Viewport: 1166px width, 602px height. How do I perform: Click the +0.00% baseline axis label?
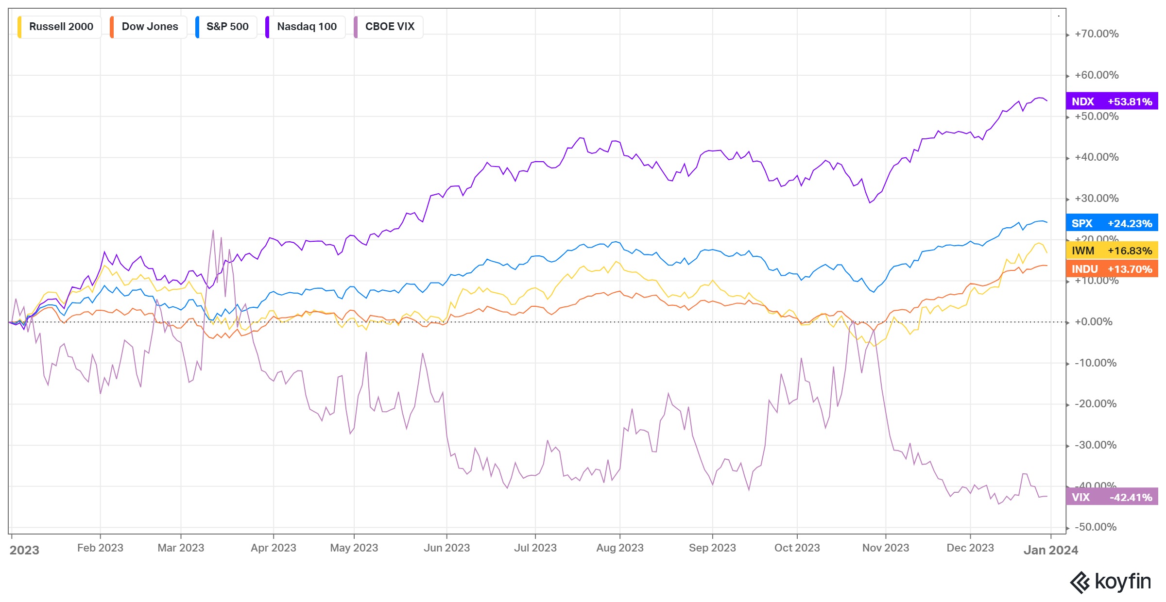(1093, 322)
